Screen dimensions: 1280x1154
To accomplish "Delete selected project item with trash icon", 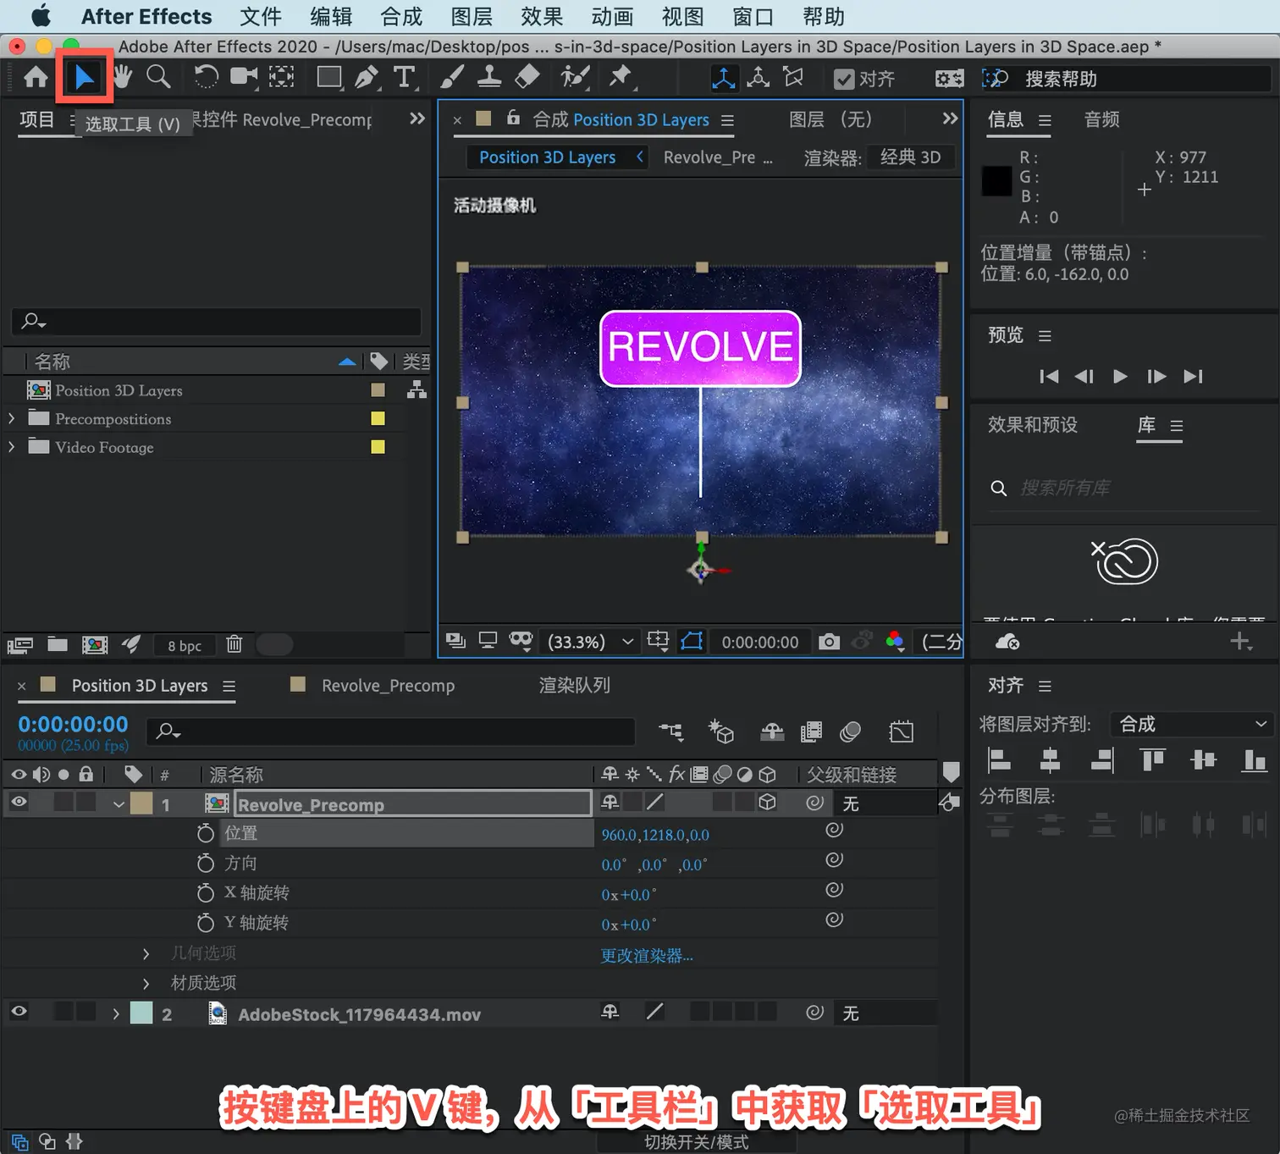I will point(234,644).
